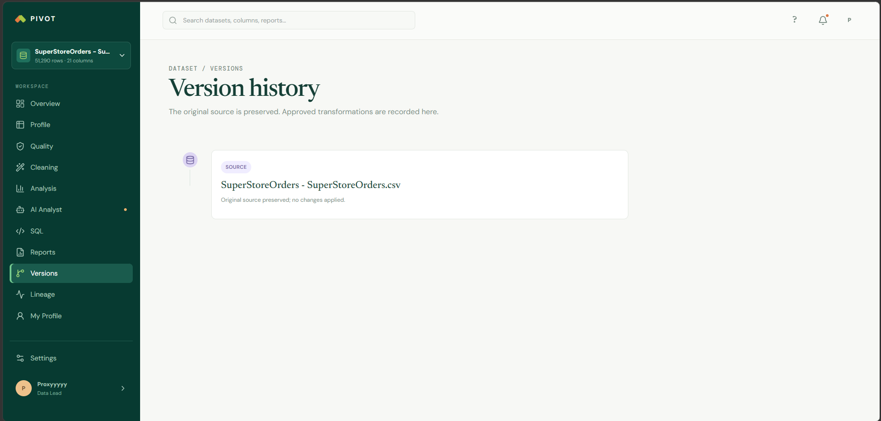
Task: Open the notifications bell
Action: point(823,20)
